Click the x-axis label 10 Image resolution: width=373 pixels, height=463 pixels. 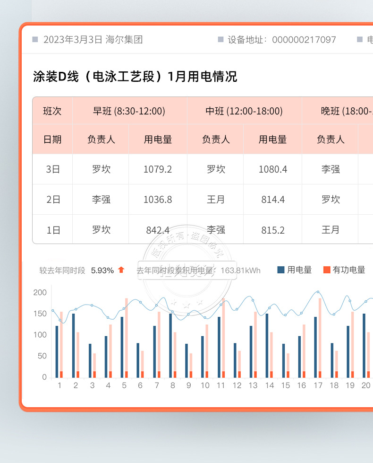(x=205, y=385)
